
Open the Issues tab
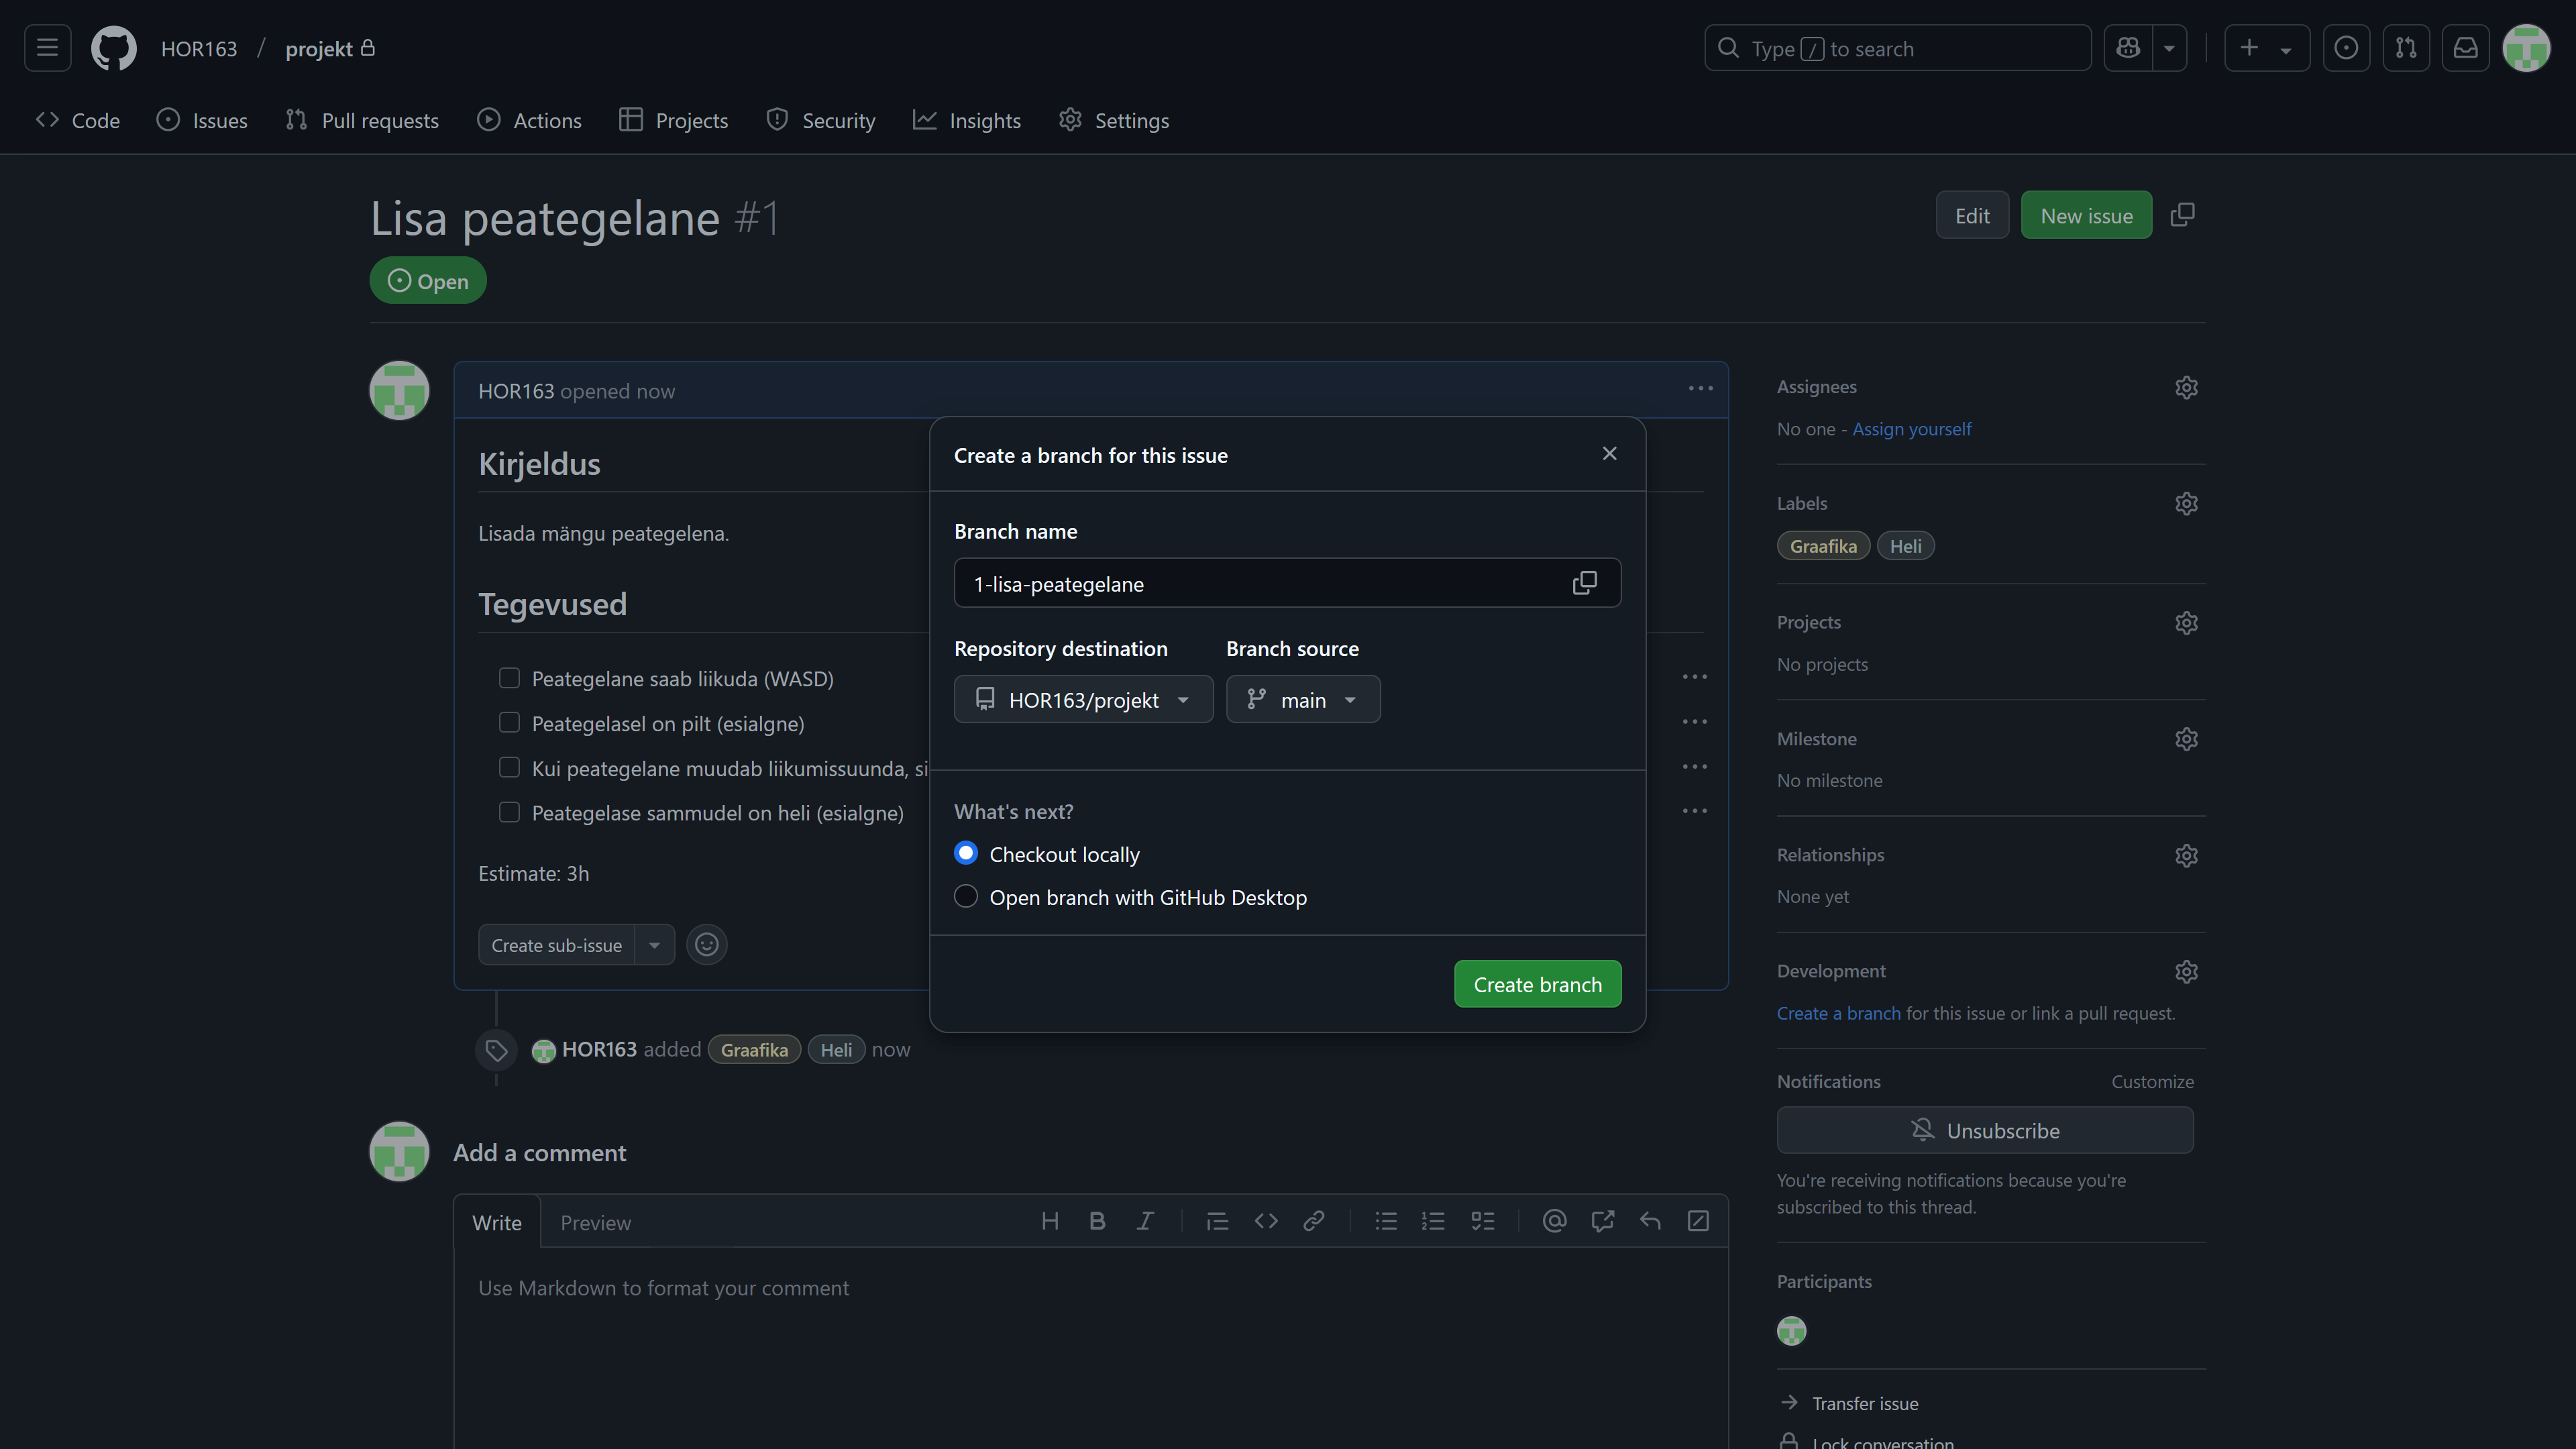[202, 120]
